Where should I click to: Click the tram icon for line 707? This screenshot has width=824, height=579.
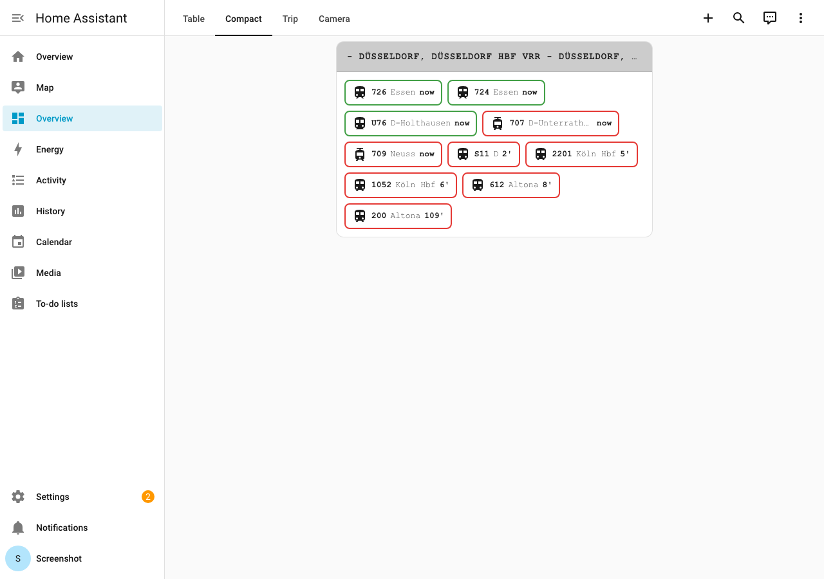[498, 123]
